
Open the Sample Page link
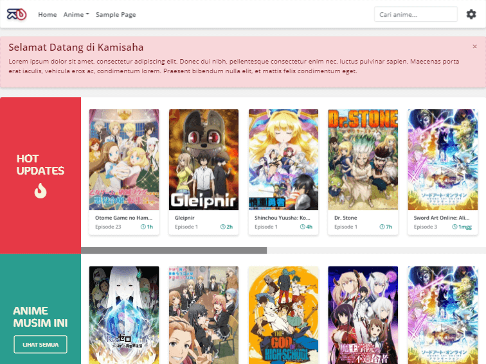[x=116, y=15]
